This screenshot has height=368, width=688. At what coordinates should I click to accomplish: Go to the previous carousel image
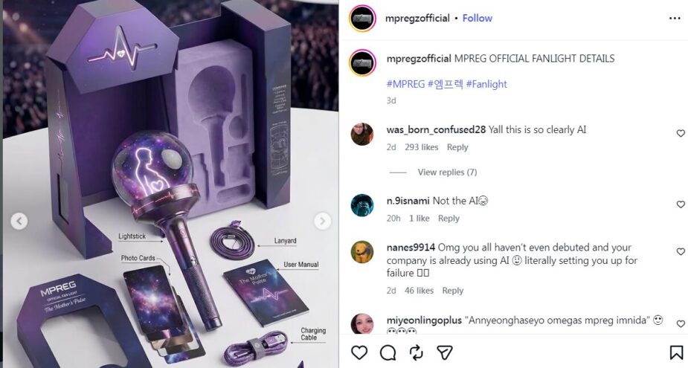[x=19, y=221]
